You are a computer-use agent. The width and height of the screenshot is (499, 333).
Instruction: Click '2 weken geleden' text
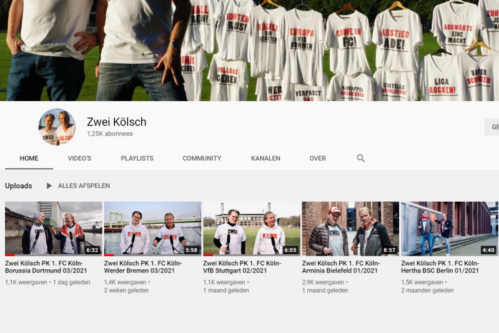click(126, 291)
